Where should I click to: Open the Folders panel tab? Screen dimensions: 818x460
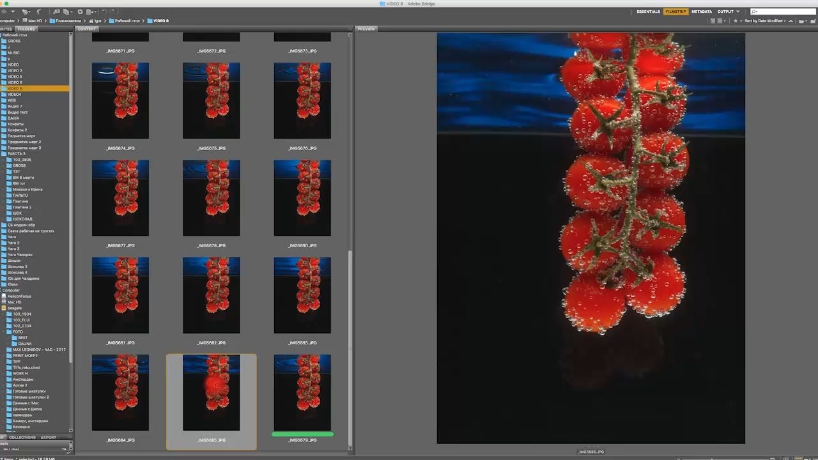(26, 29)
